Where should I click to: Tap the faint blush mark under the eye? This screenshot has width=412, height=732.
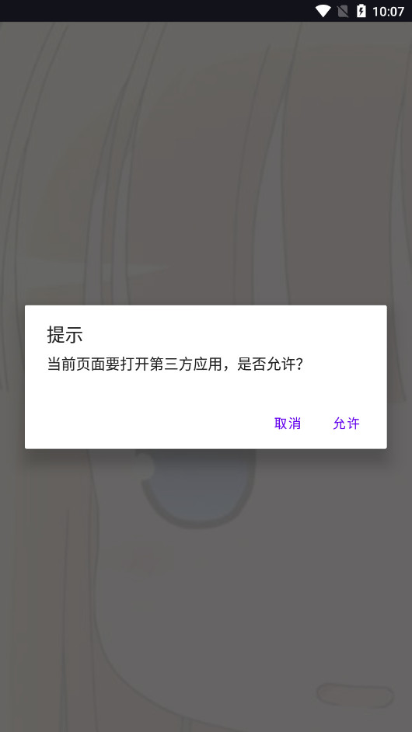coord(147,558)
